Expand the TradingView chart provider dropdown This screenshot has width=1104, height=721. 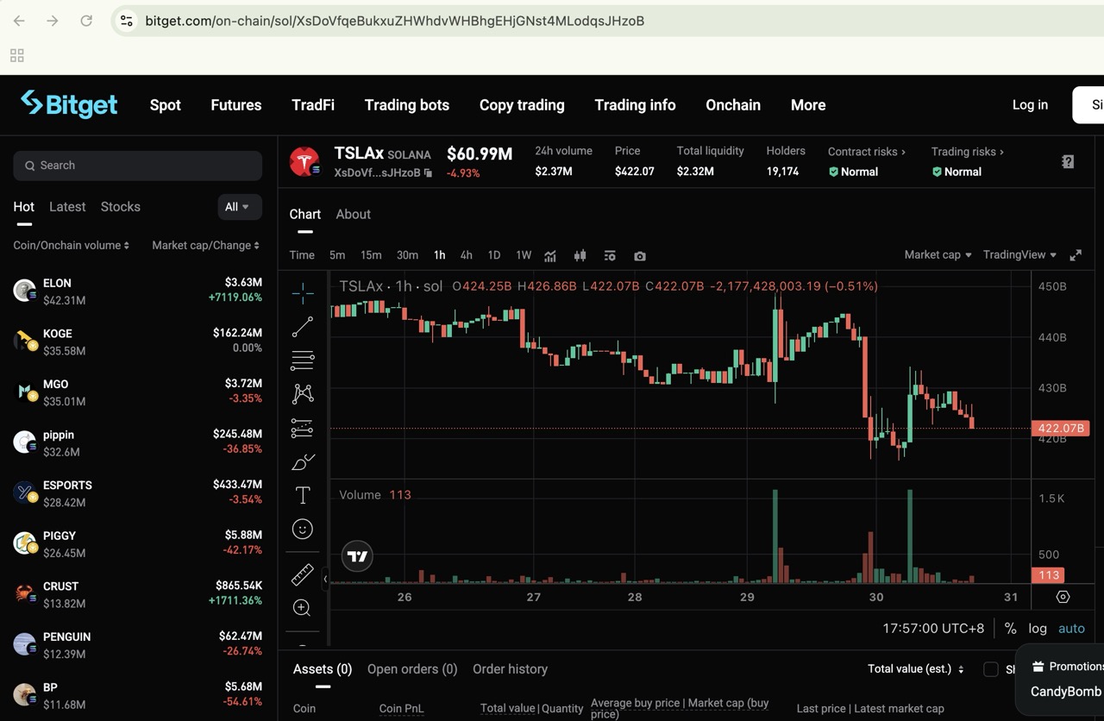[x=1019, y=254]
